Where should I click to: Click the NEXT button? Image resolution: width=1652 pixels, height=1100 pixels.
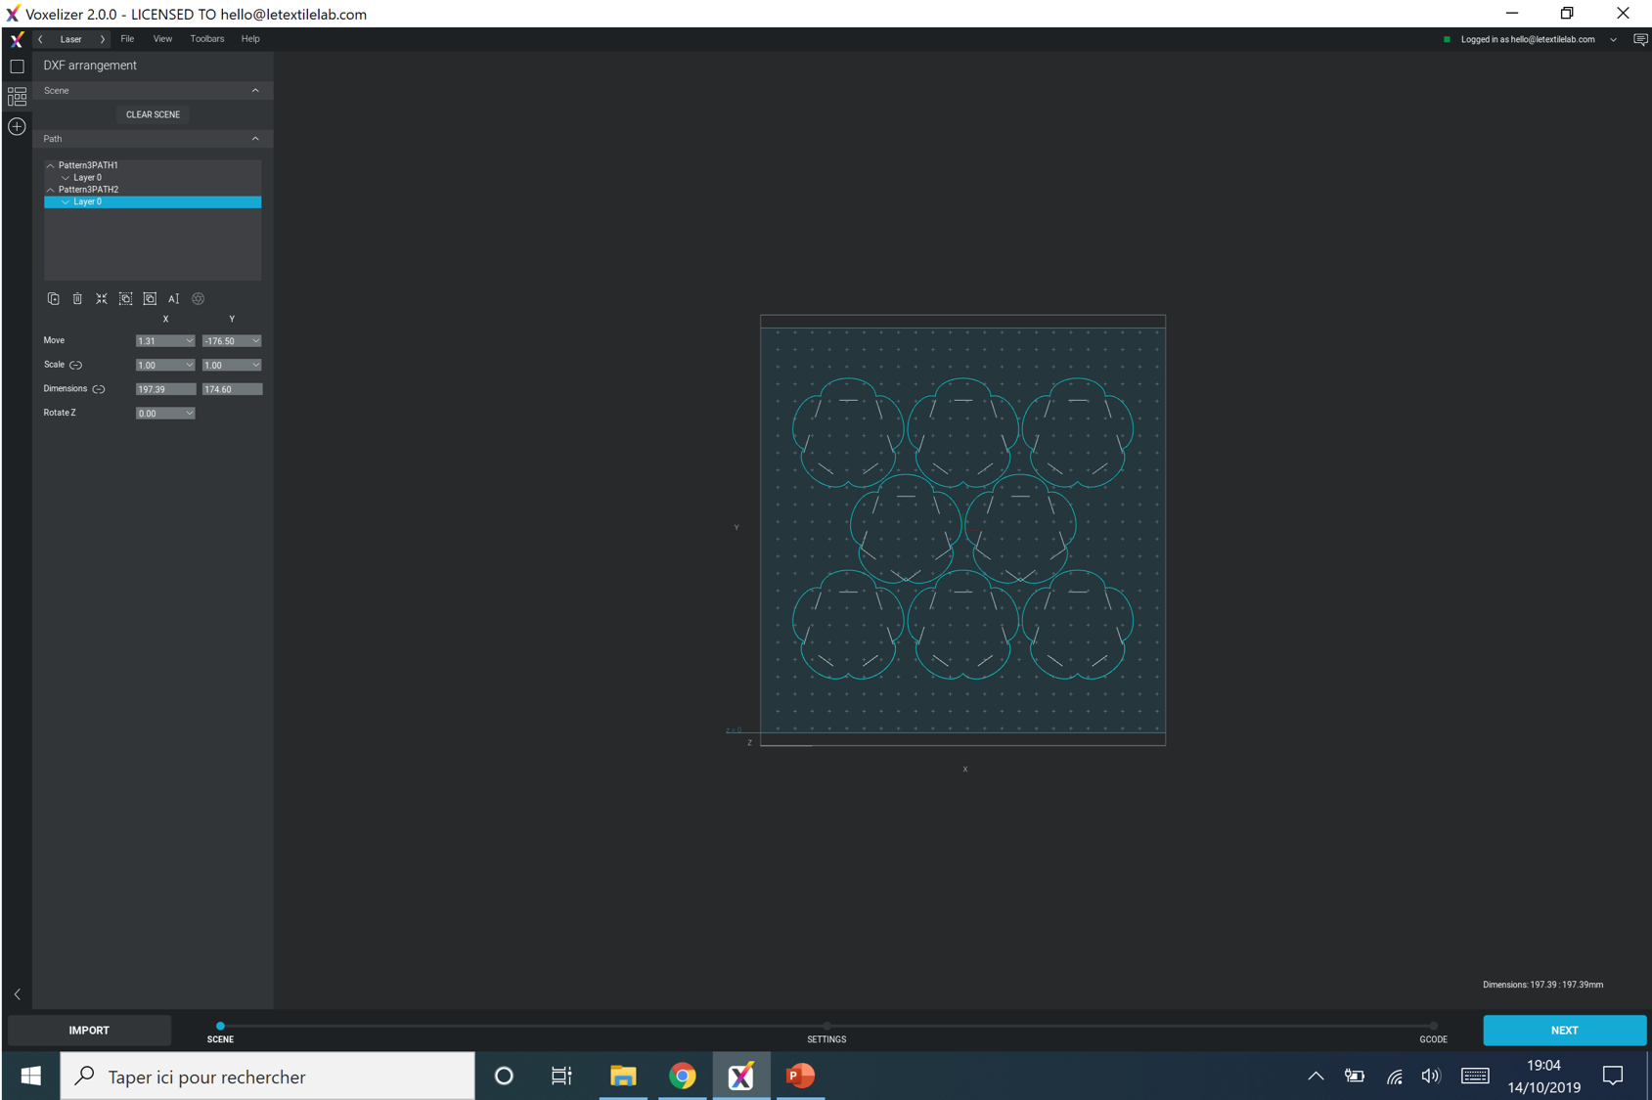tap(1564, 1030)
